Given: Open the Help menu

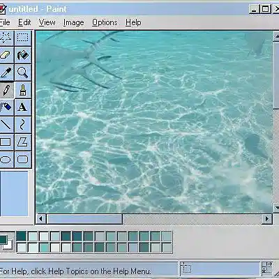Looking at the screenshot, I should click(x=133, y=22).
